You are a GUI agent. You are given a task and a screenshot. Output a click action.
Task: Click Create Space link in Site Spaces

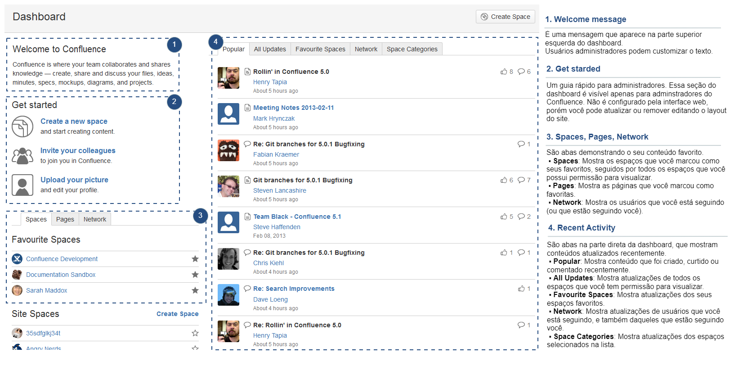click(178, 314)
